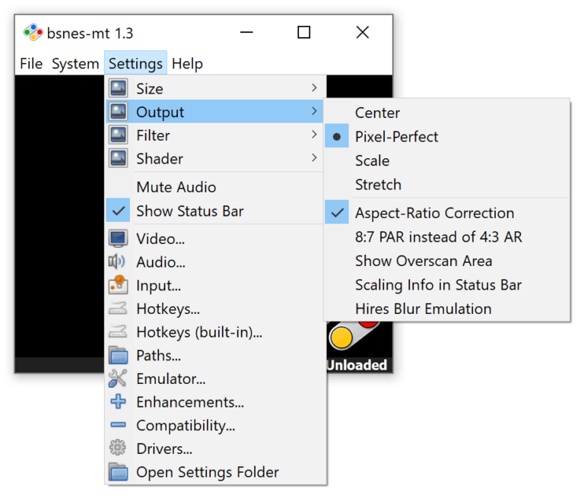The image size is (584, 498).
Task: Expand the Size submenu arrow
Action: pyautogui.click(x=314, y=88)
